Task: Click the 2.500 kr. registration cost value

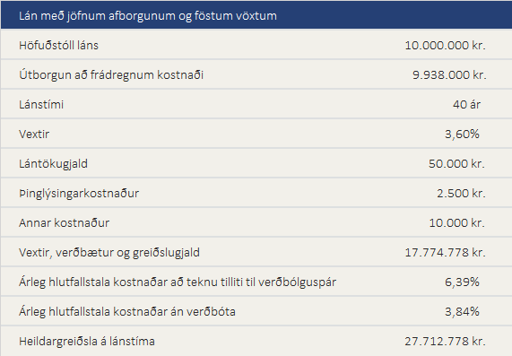Action: (x=461, y=194)
